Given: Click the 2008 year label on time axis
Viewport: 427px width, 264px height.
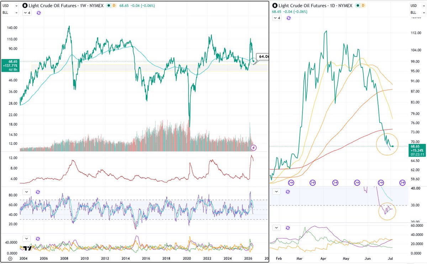Looking at the screenshot, I should [x=64, y=259].
